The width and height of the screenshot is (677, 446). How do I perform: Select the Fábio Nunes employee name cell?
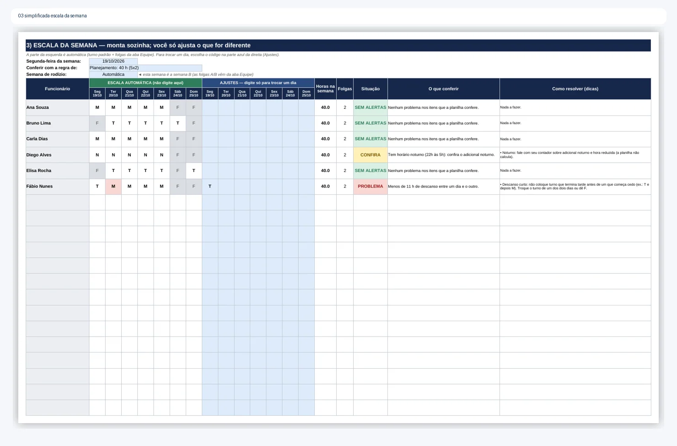tap(58, 187)
